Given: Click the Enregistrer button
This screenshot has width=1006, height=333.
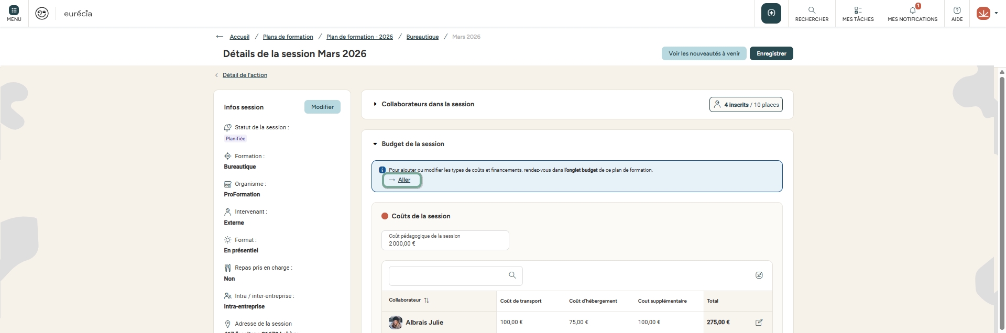Looking at the screenshot, I should coord(771,53).
